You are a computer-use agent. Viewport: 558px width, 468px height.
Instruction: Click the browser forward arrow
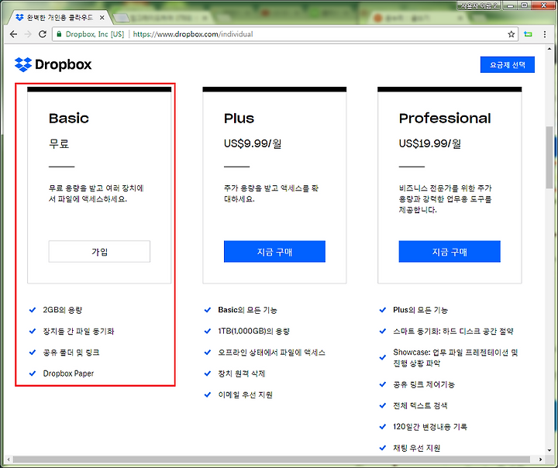(28, 34)
